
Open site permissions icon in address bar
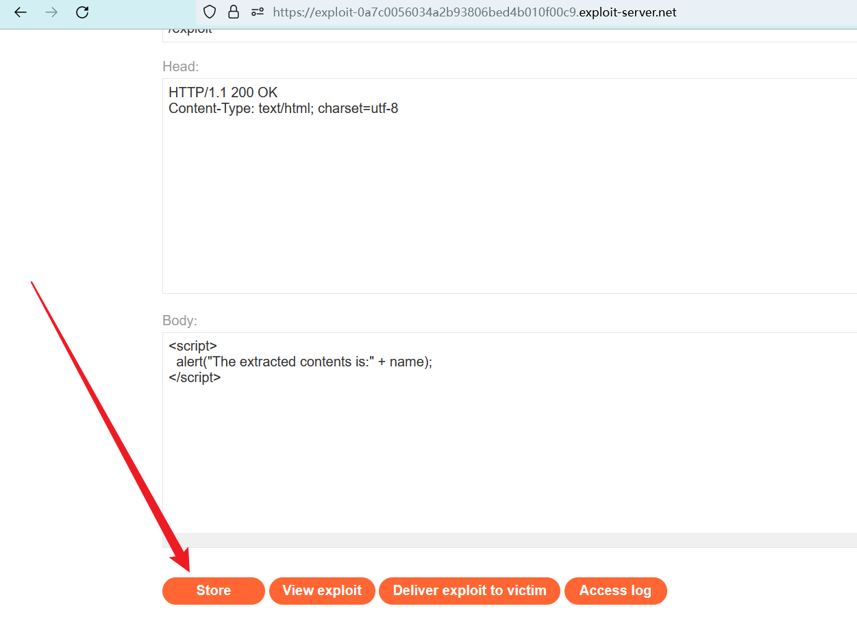(258, 12)
